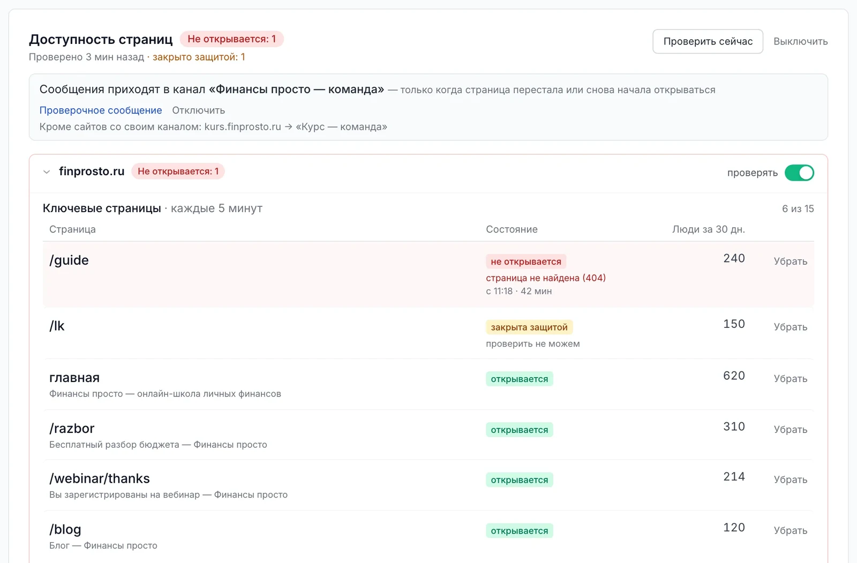
Task: Click the kurs.finprosto.ru channel exception line
Action: point(213,127)
